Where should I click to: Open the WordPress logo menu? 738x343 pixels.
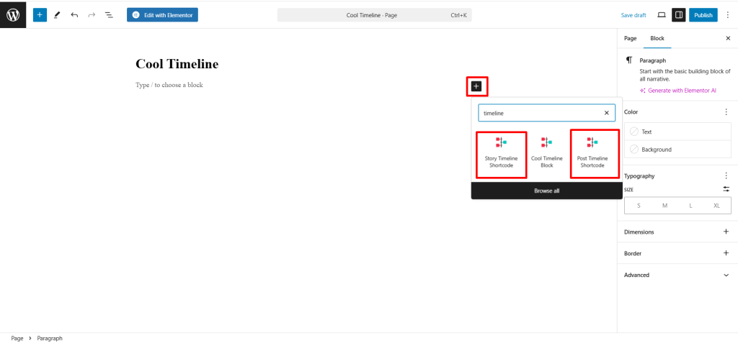[13, 14]
